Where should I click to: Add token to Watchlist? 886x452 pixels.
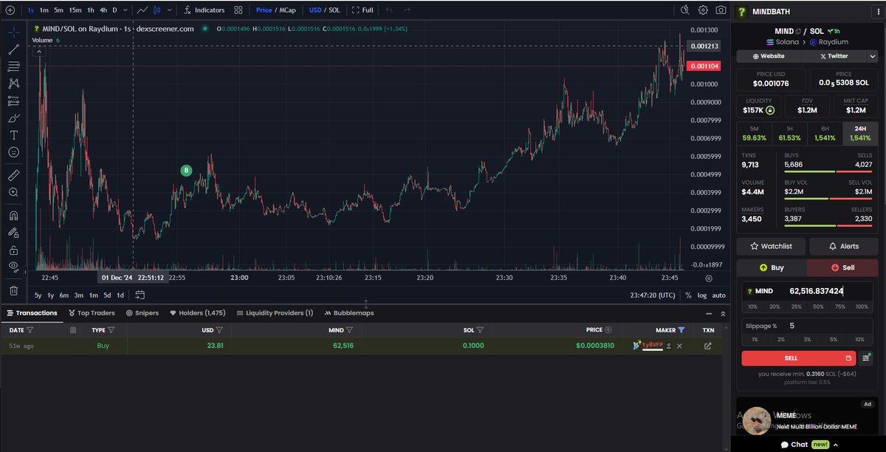tap(771, 246)
